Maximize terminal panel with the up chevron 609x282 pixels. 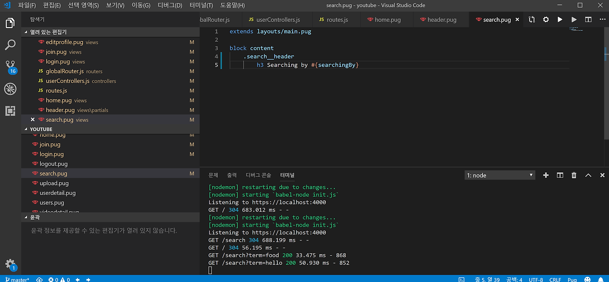tap(589, 175)
